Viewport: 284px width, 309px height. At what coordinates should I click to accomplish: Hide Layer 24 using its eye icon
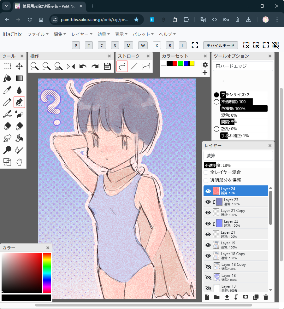pyautogui.click(x=208, y=191)
